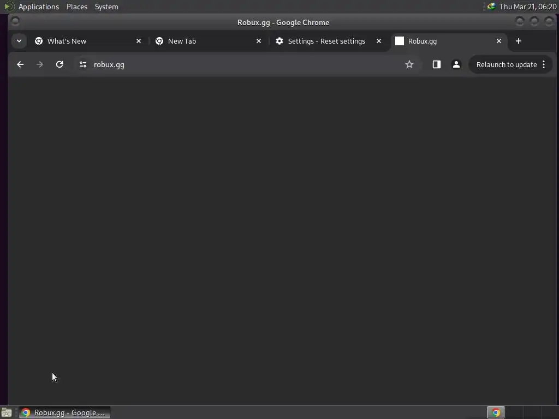Go back to the previous page
Image resolution: width=559 pixels, height=419 pixels.
pos(20,64)
